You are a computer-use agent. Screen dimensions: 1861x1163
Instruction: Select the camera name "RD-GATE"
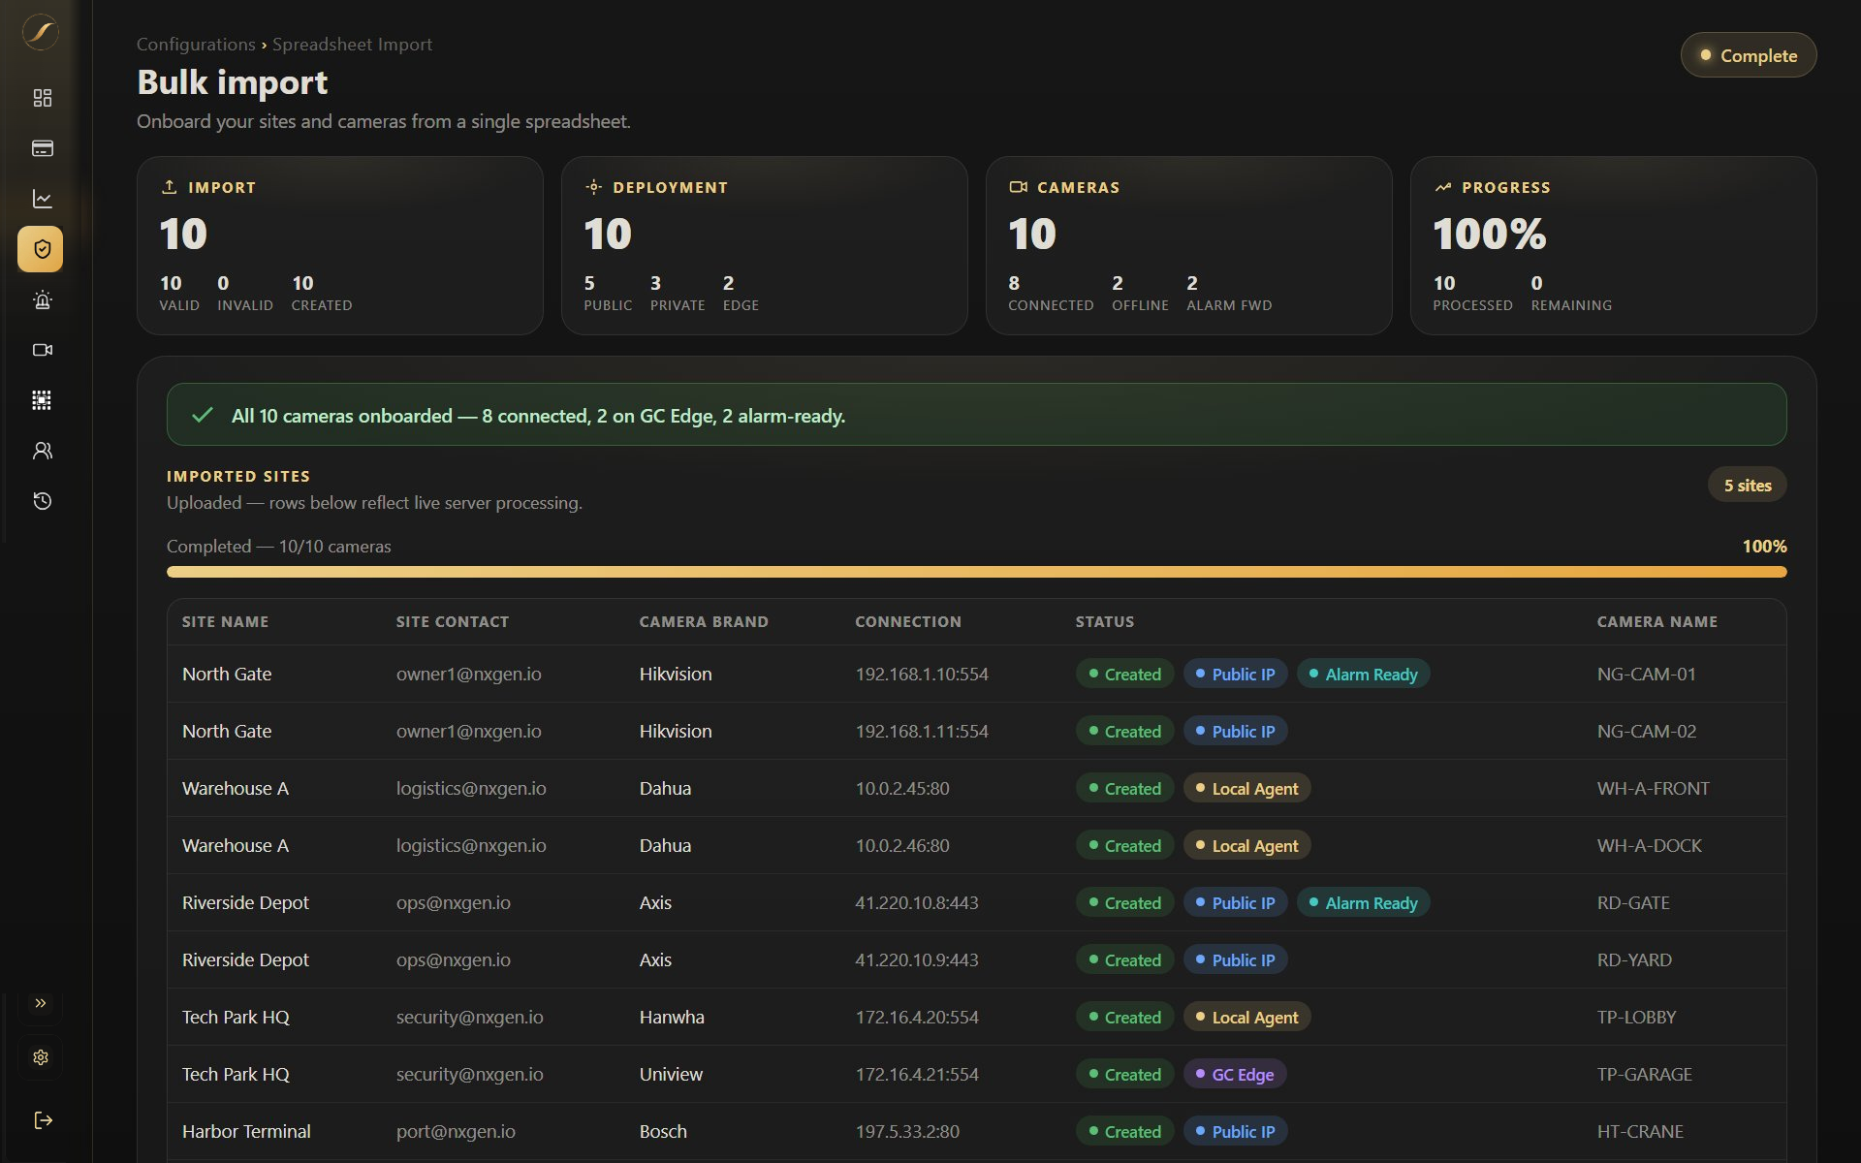(x=1633, y=902)
